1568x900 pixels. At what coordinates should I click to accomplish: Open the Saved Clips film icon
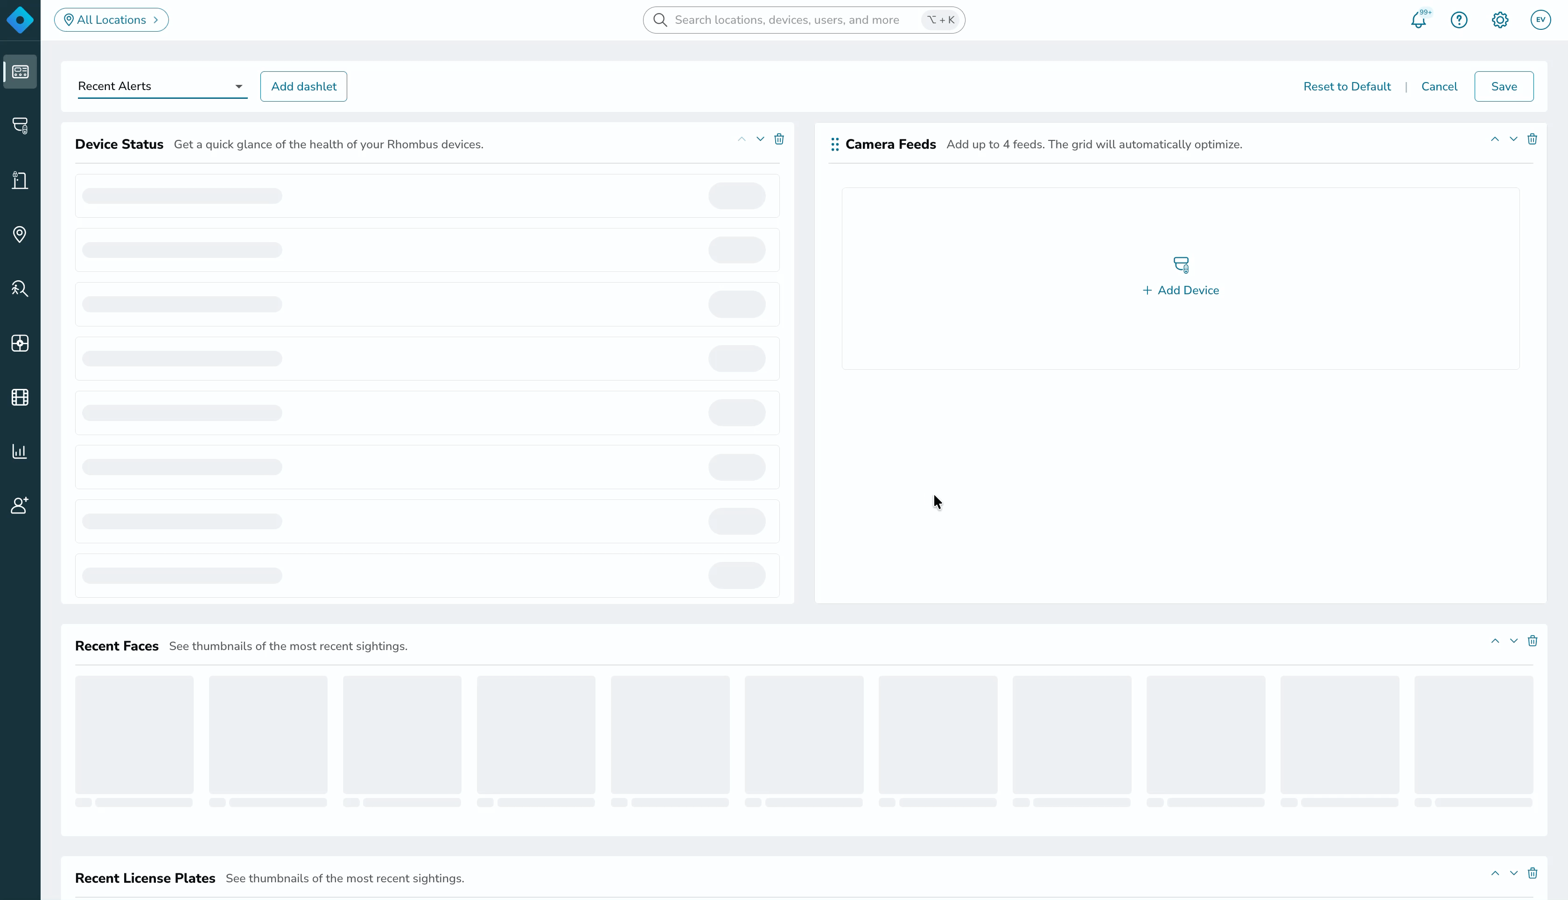[20, 397]
